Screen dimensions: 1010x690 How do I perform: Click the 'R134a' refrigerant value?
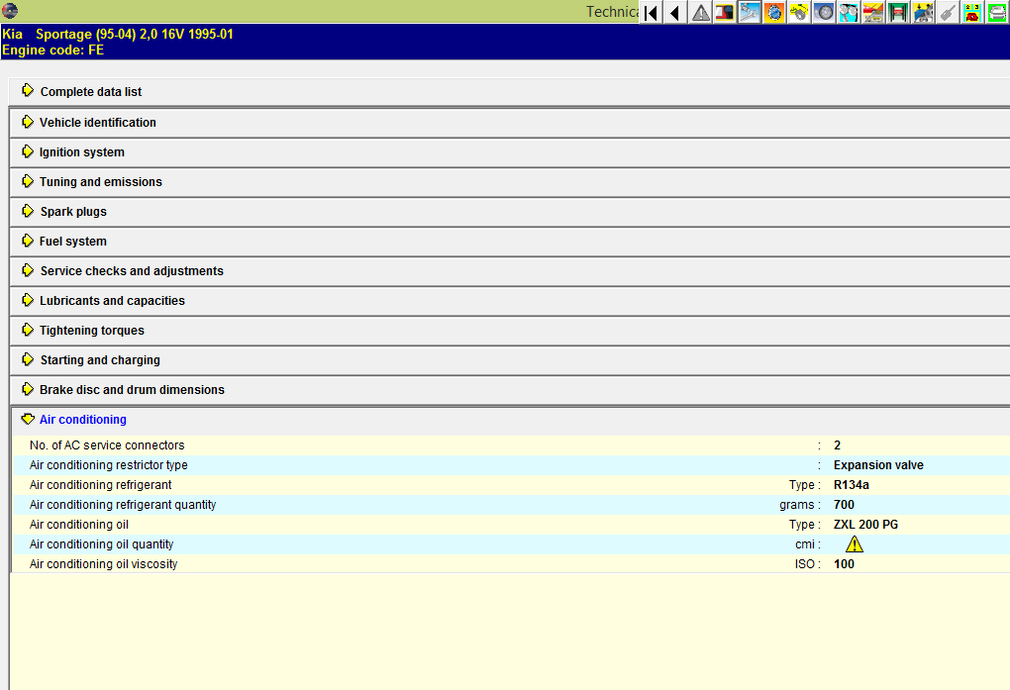pos(851,485)
